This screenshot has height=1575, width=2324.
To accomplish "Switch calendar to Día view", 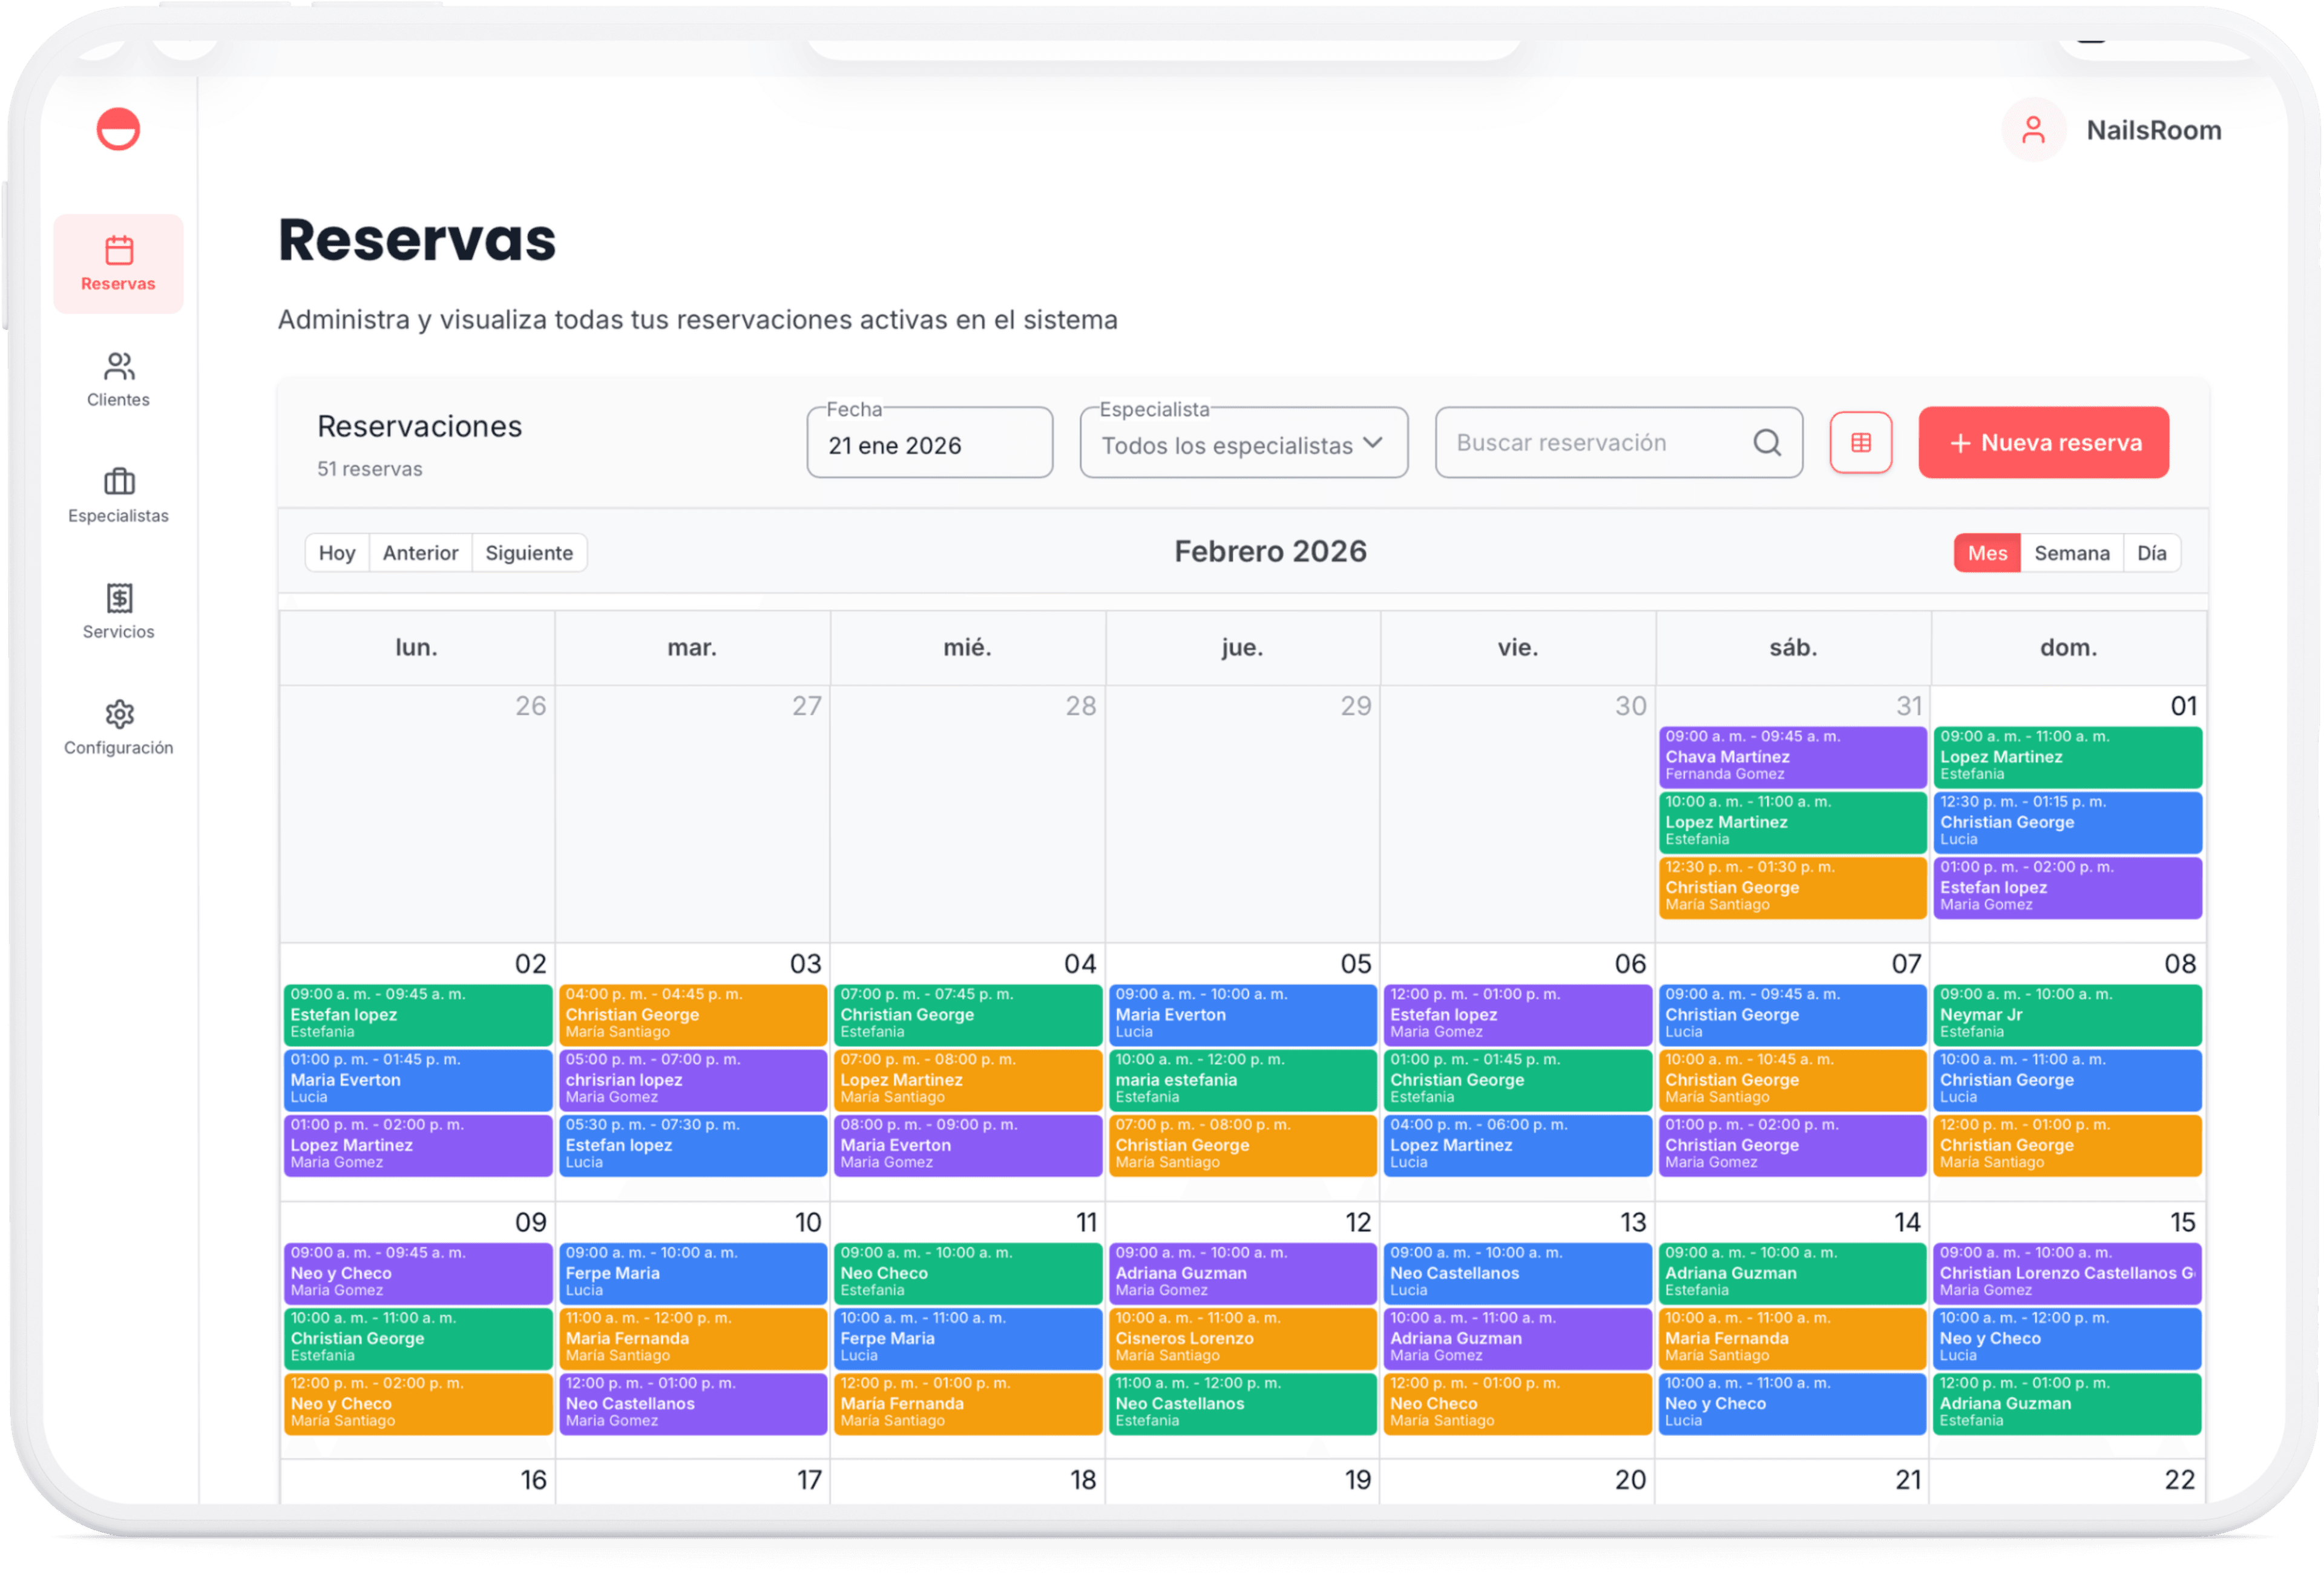I will (2151, 553).
